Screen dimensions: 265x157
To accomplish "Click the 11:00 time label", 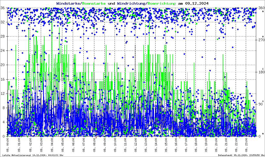I will click(125, 145).
